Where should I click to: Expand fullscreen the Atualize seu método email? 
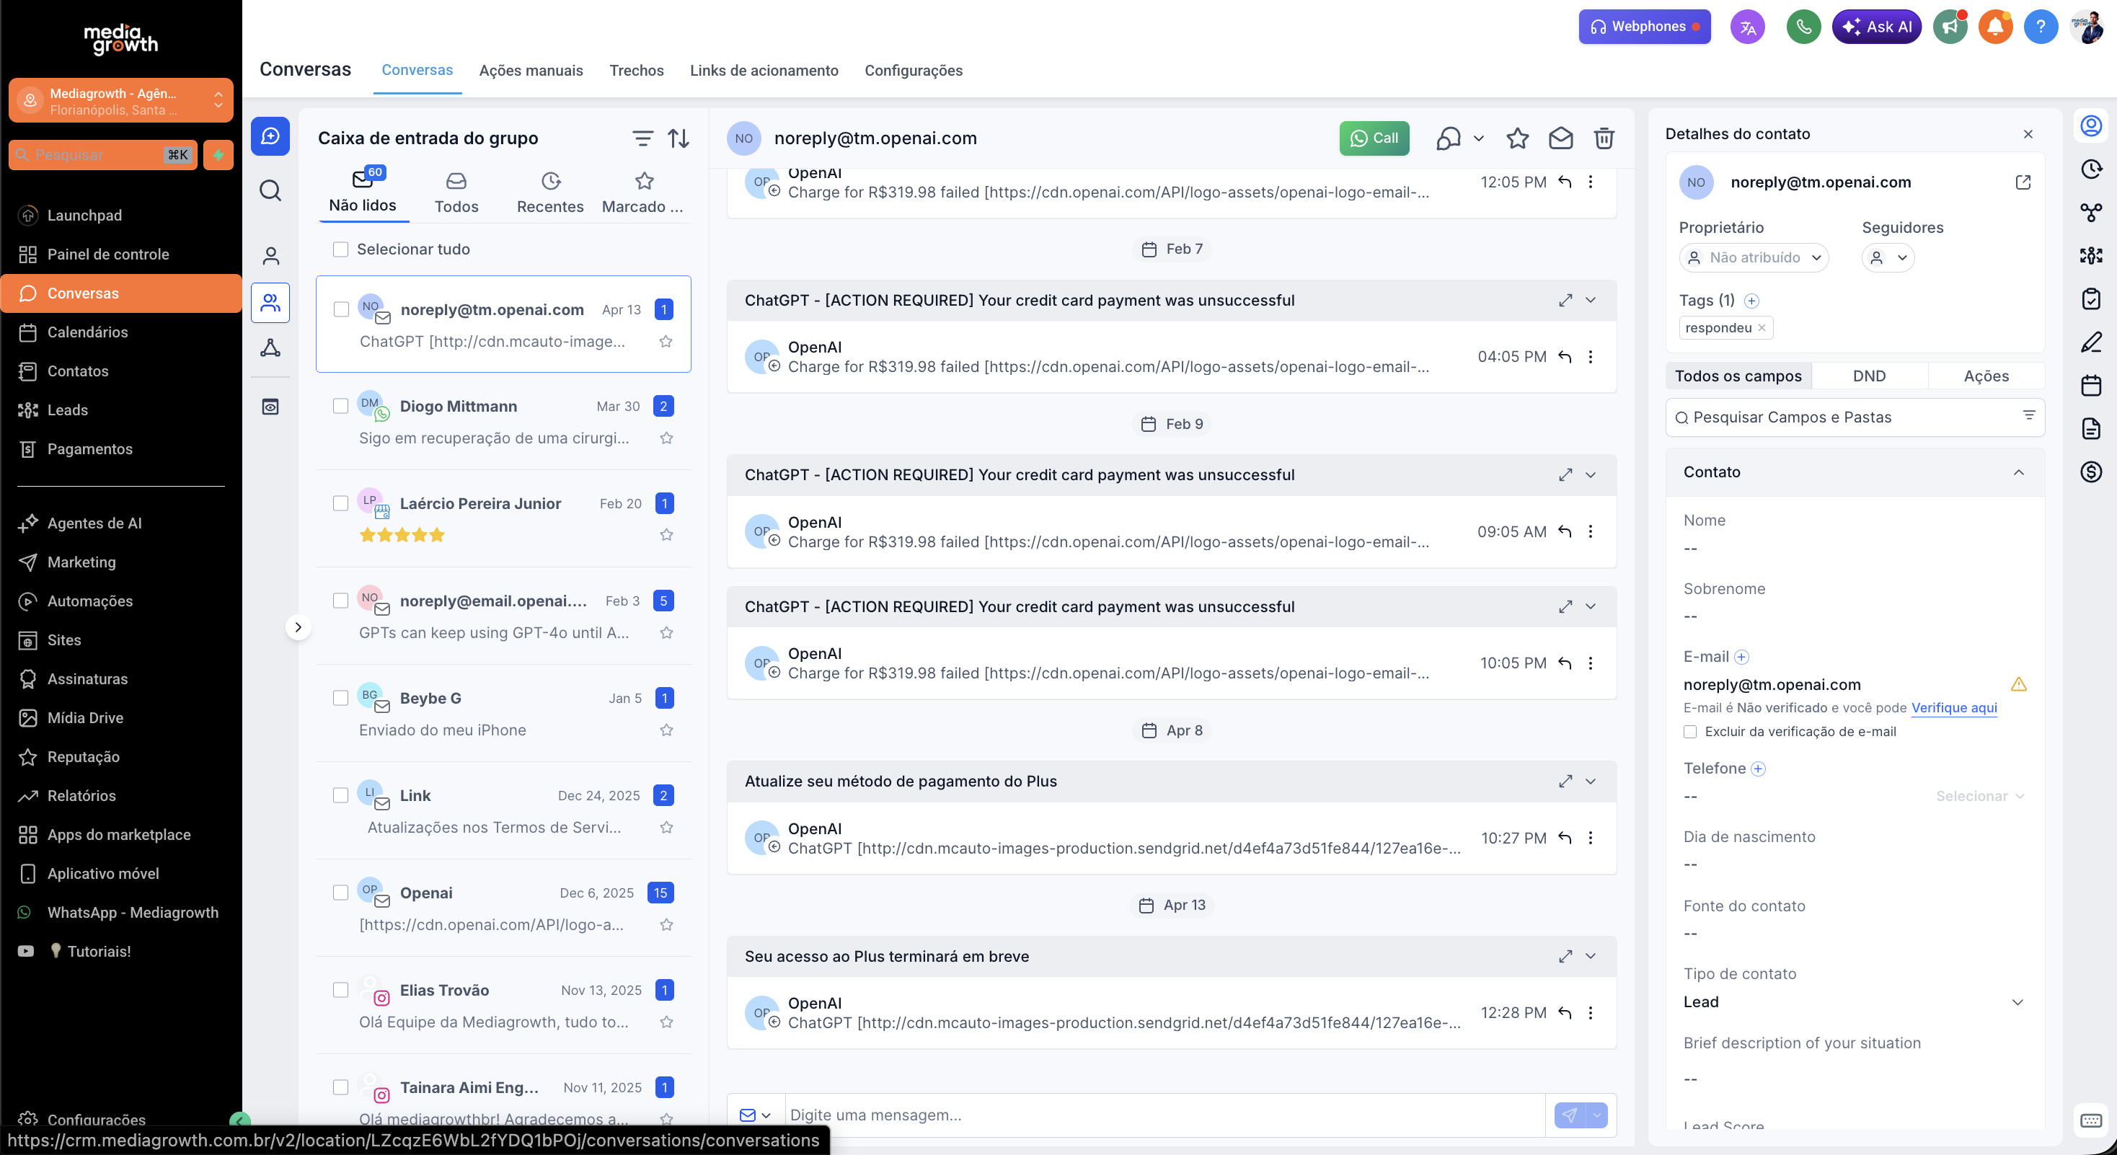click(x=1565, y=782)
